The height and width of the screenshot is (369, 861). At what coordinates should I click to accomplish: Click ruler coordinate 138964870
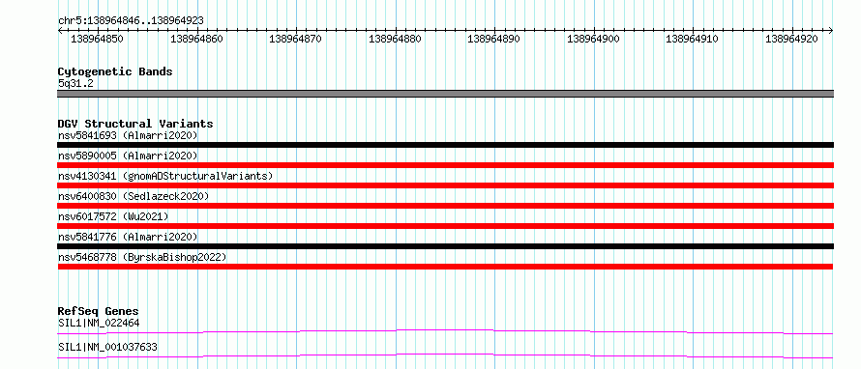(295, 39)
